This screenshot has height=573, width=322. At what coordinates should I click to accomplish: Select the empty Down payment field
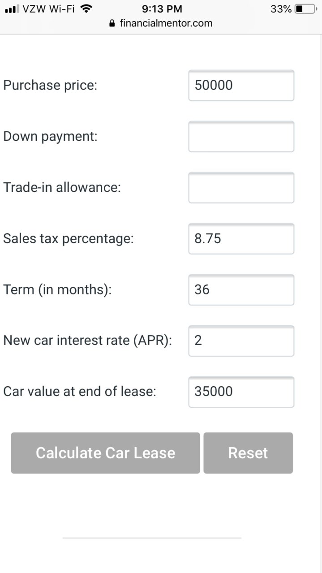coord(241,136)
